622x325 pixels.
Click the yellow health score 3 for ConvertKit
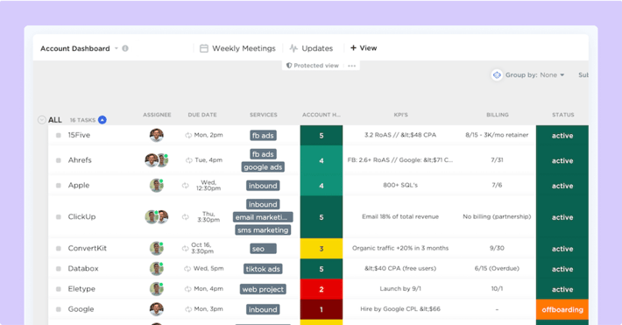(x=322, y=249)
